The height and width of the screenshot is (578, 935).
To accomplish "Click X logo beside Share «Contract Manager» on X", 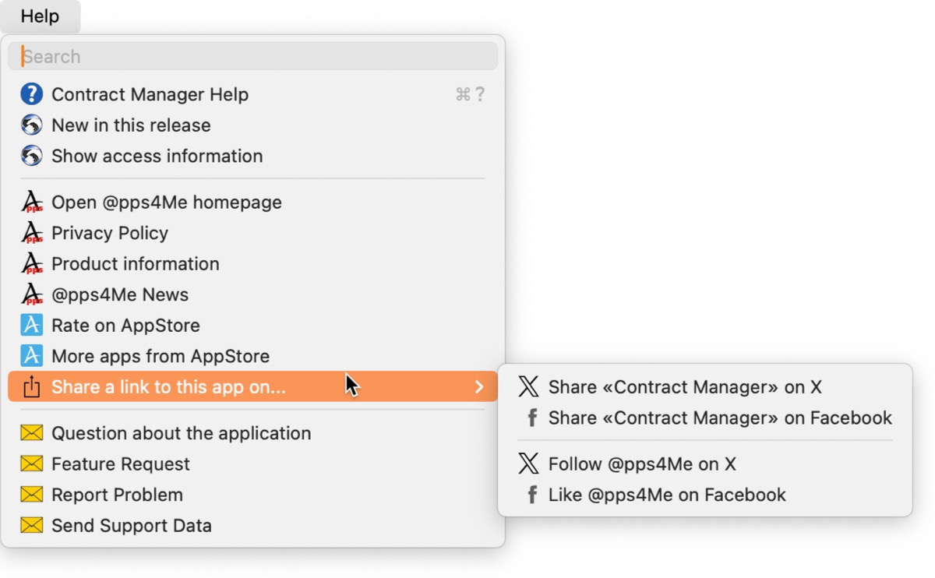I will click(528, 387).
